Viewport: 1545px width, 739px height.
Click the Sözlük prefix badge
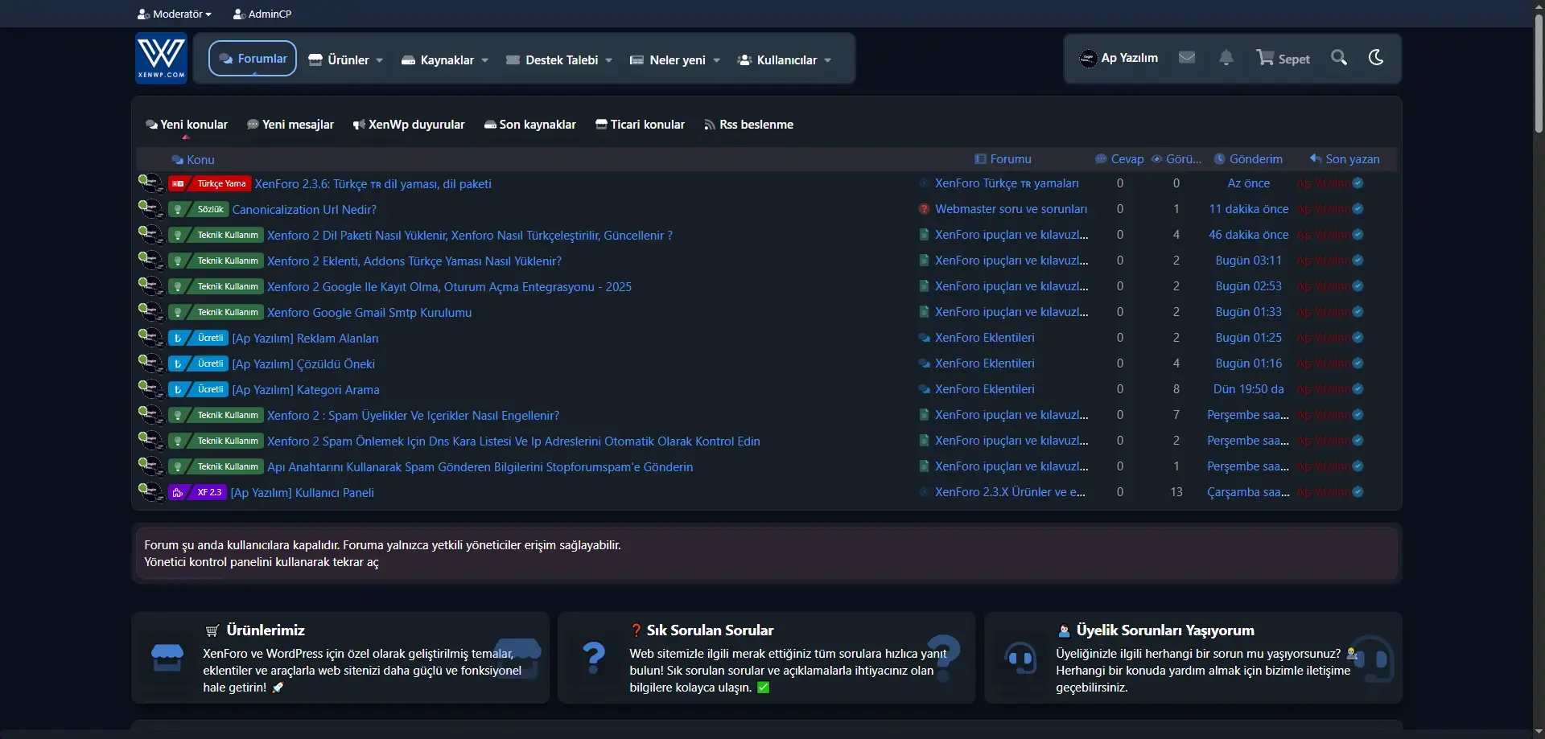198,210
